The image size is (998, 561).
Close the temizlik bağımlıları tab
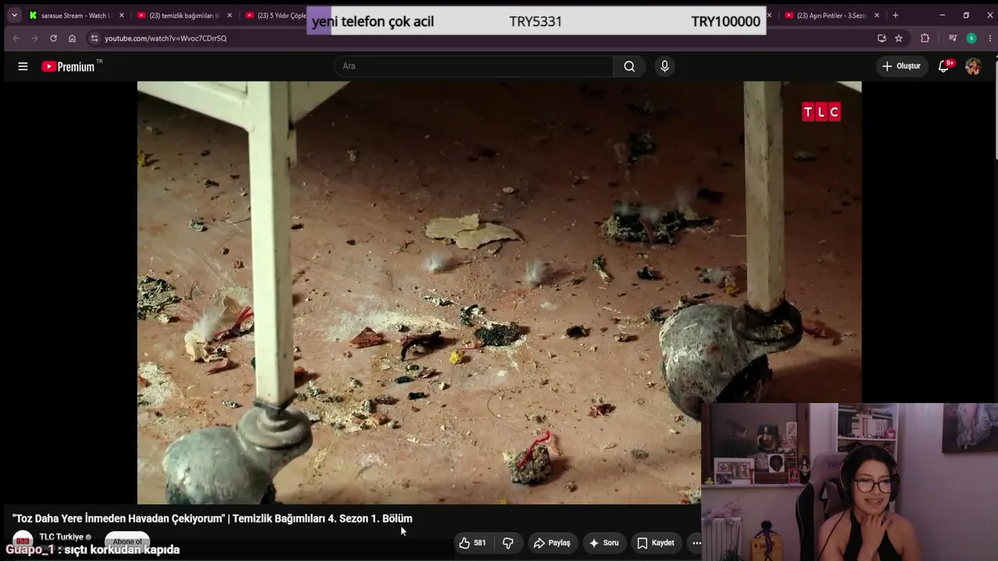pos(229,16)
